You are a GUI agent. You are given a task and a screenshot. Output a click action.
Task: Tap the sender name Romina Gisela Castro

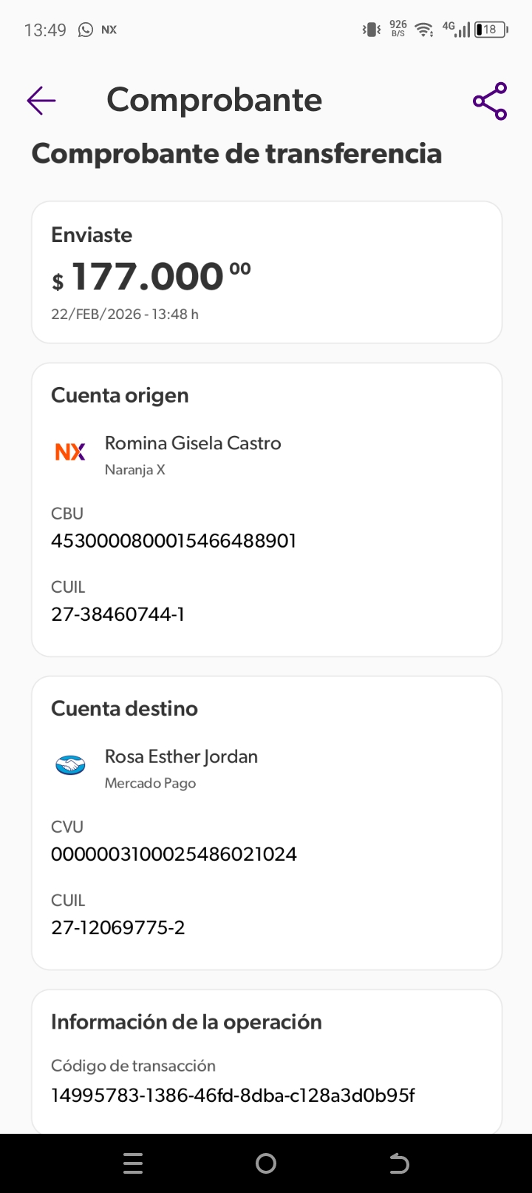[193, 443]
